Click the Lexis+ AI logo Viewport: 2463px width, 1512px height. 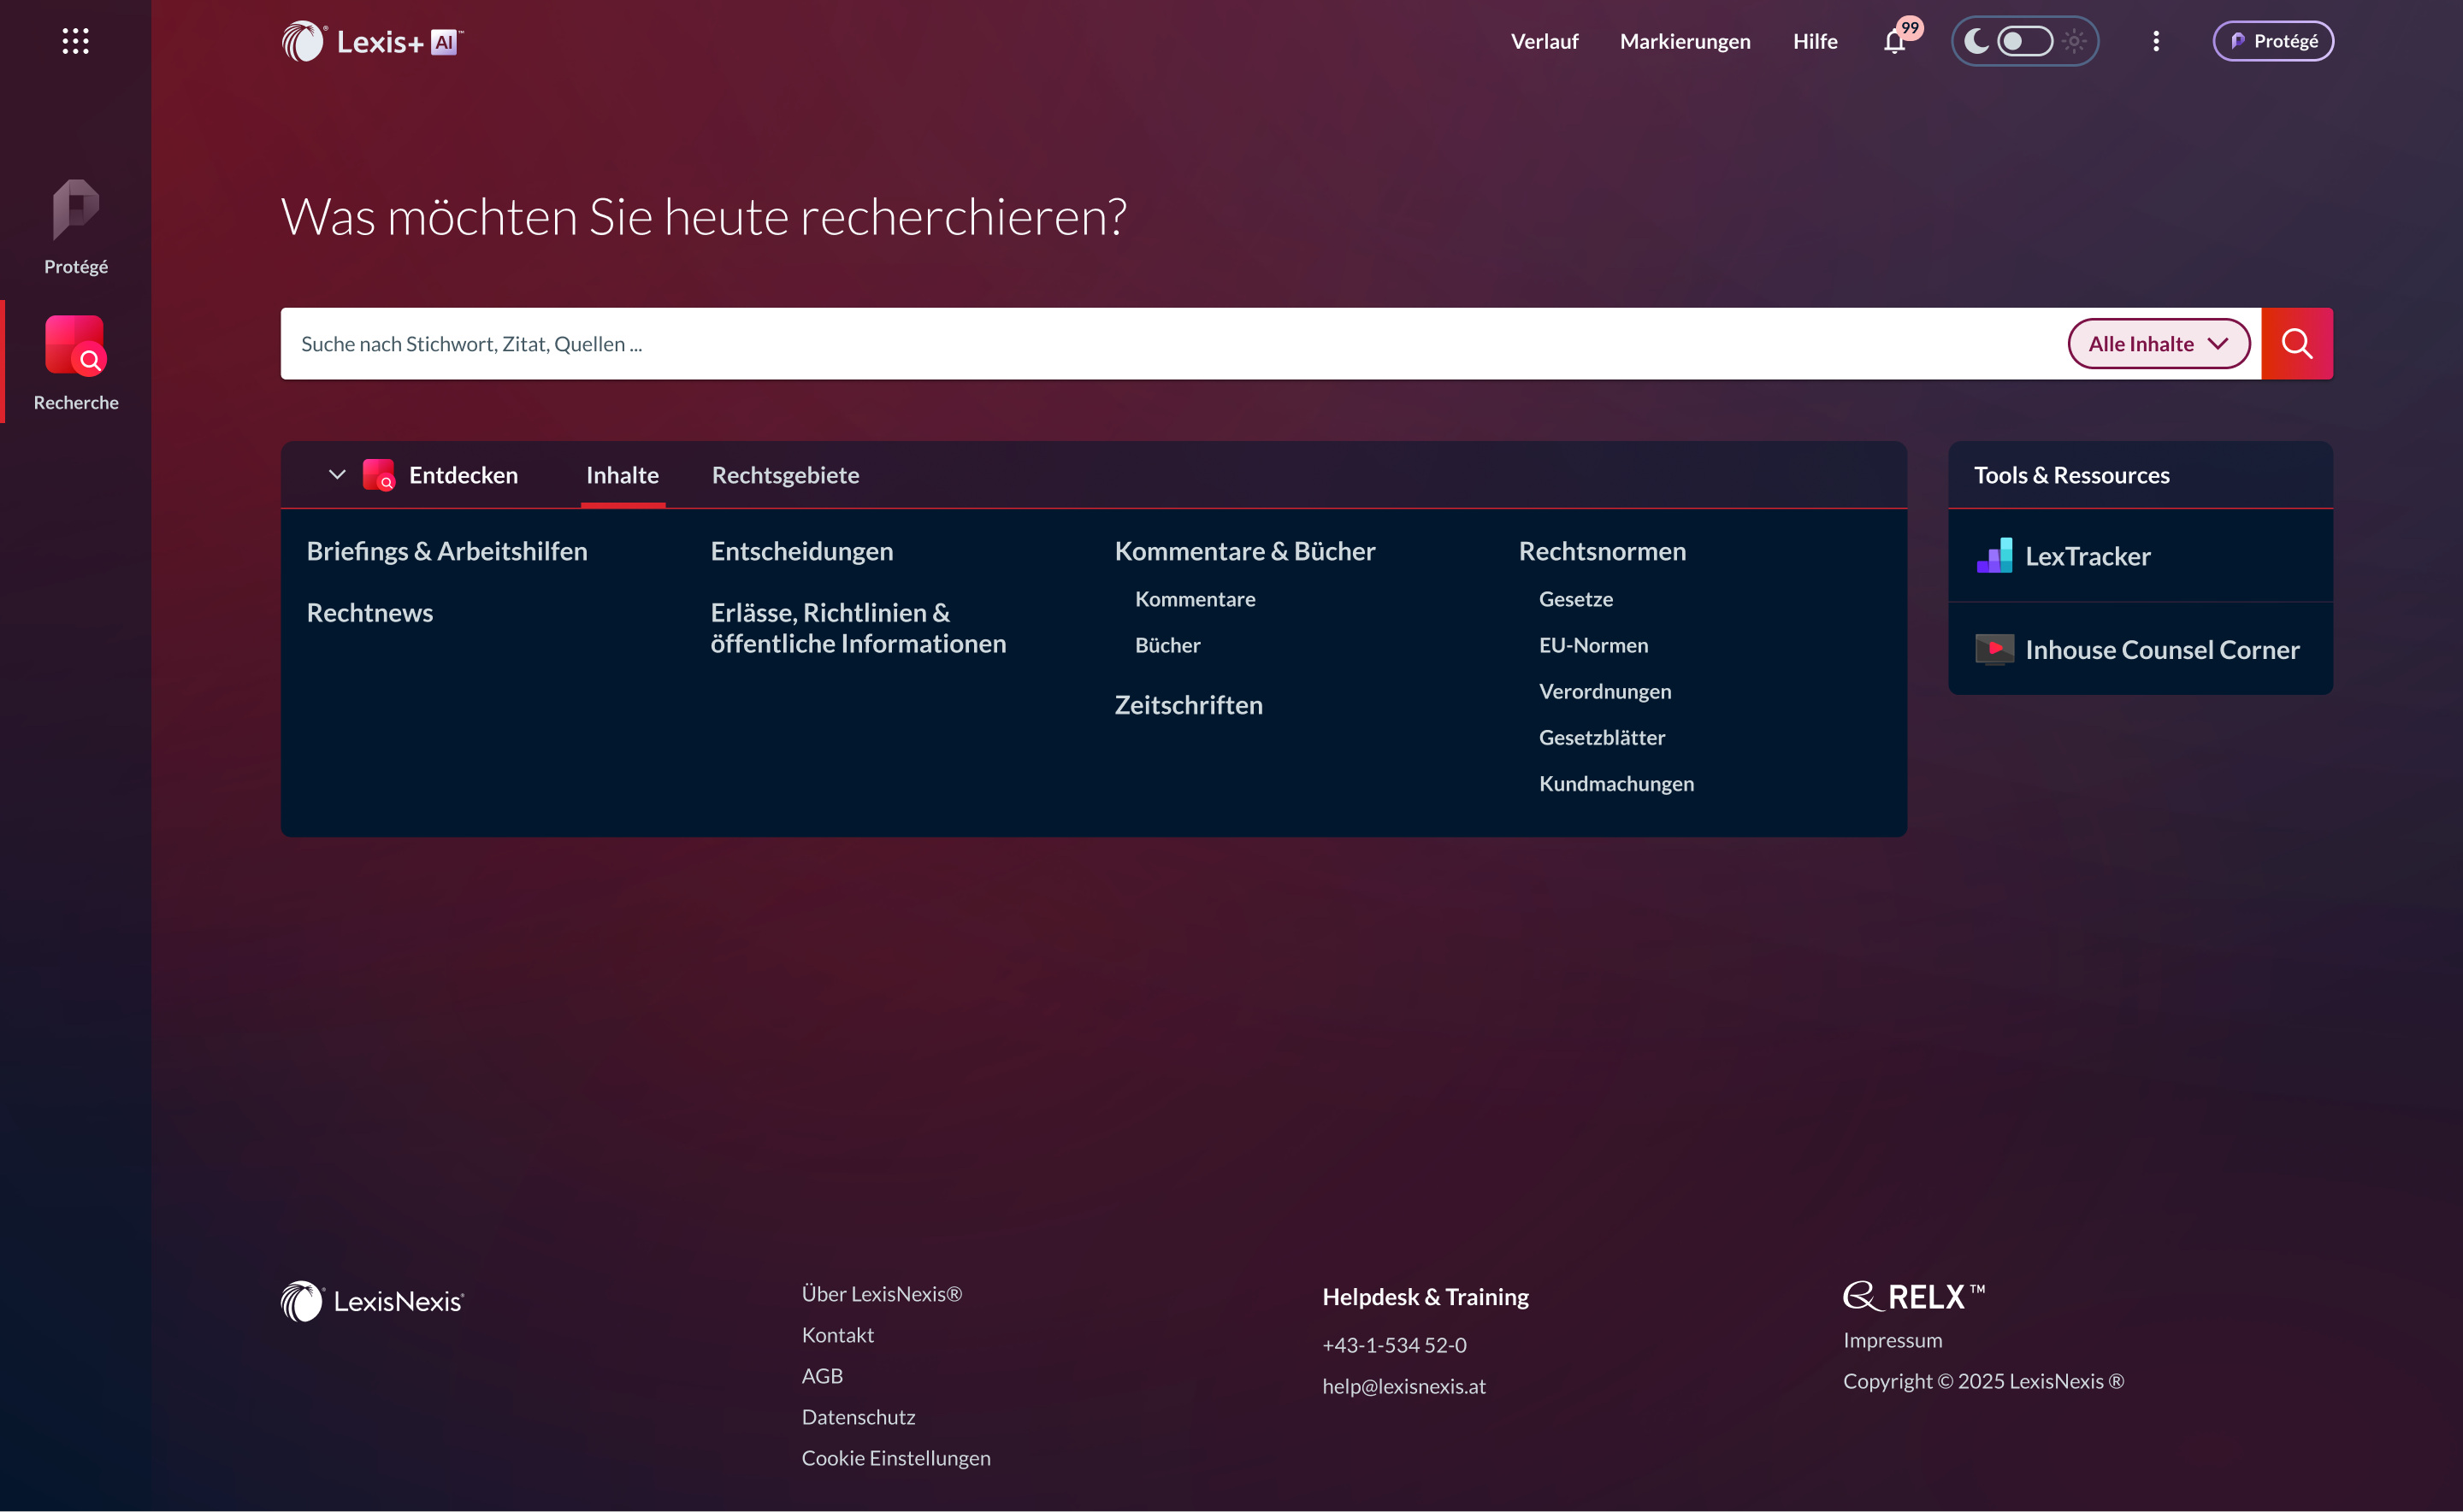coord(372,41)
